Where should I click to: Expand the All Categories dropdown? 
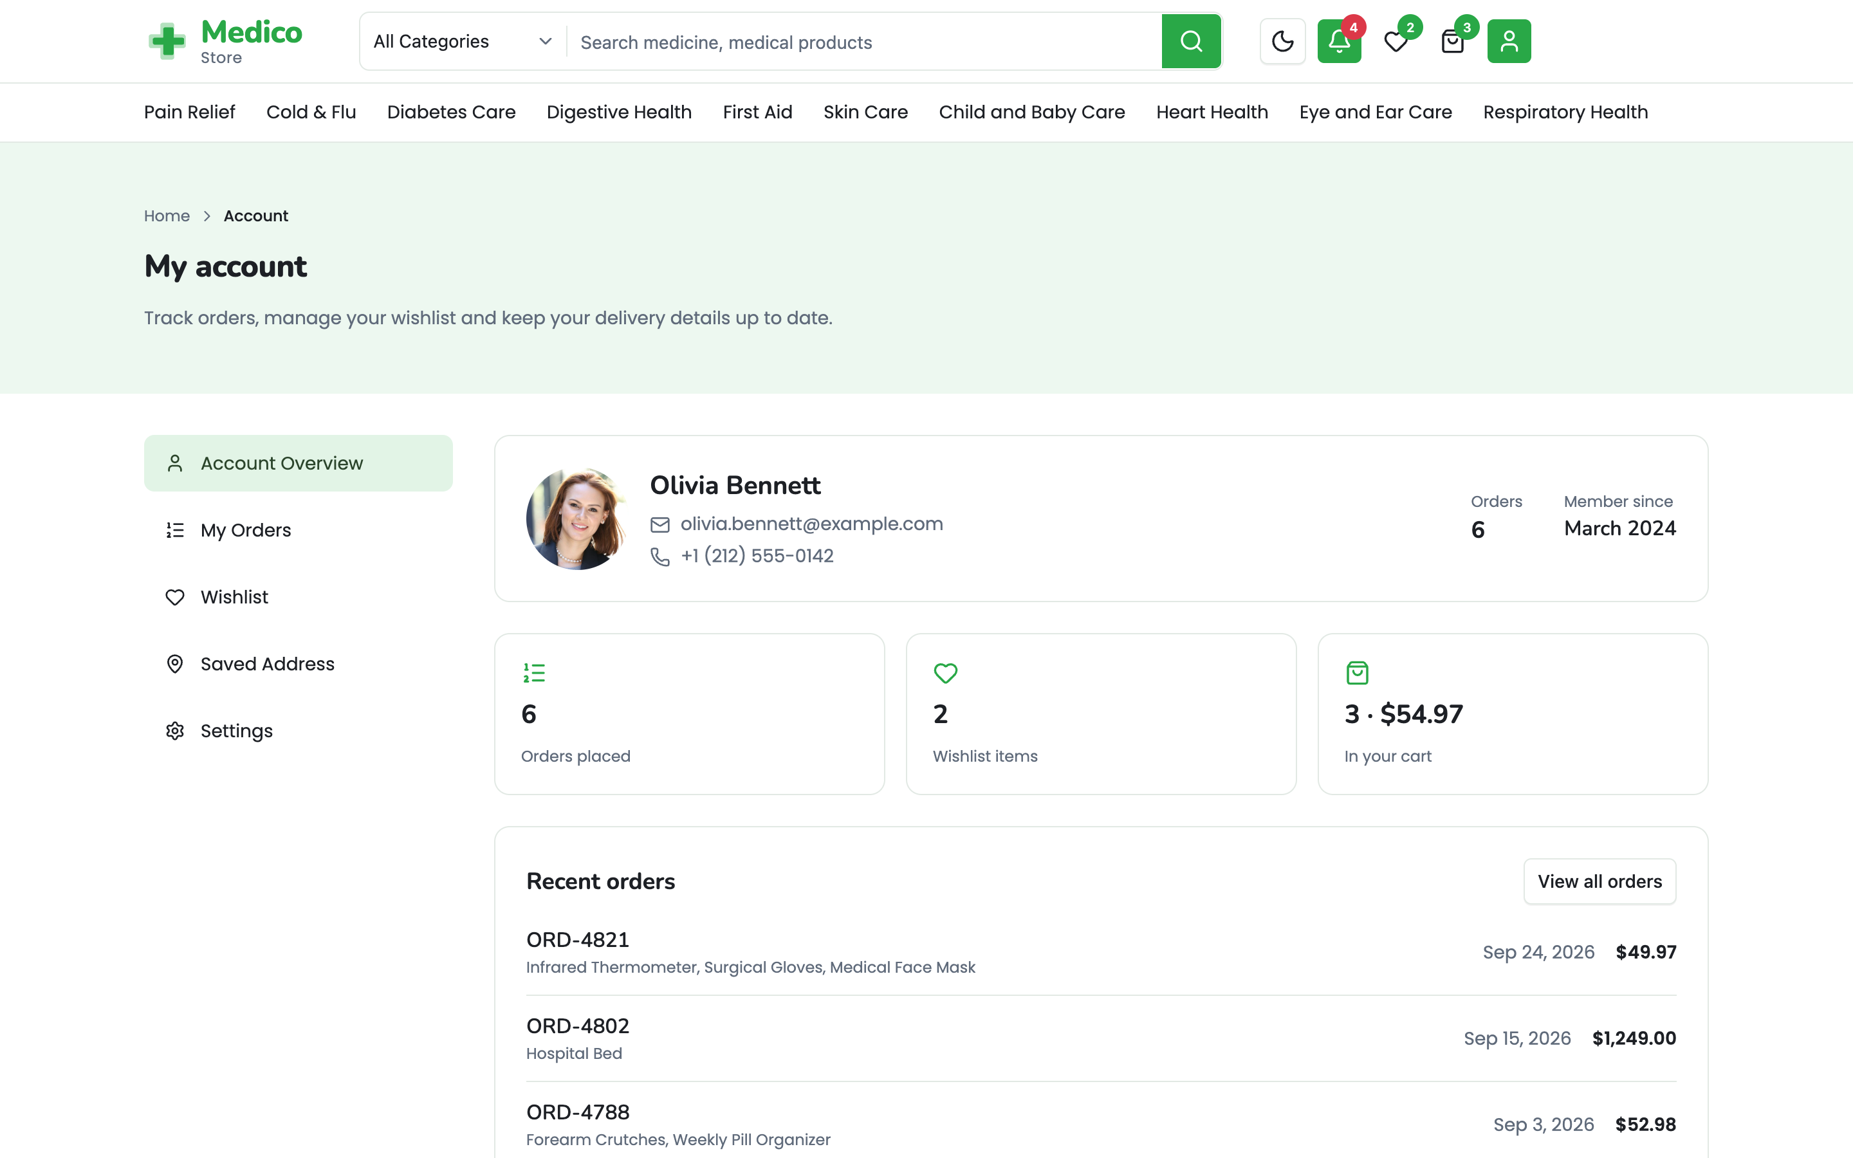click(463, 41)
